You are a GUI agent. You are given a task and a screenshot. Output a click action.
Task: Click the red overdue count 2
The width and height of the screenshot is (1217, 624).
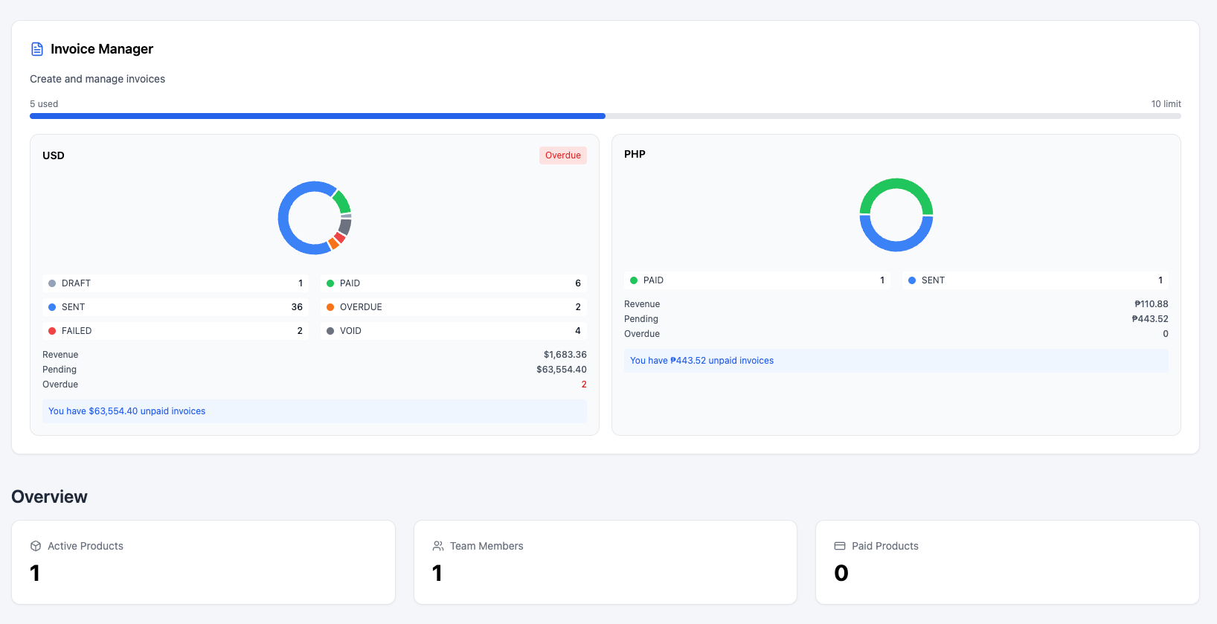pyautogui.click(x=584, y=385)
